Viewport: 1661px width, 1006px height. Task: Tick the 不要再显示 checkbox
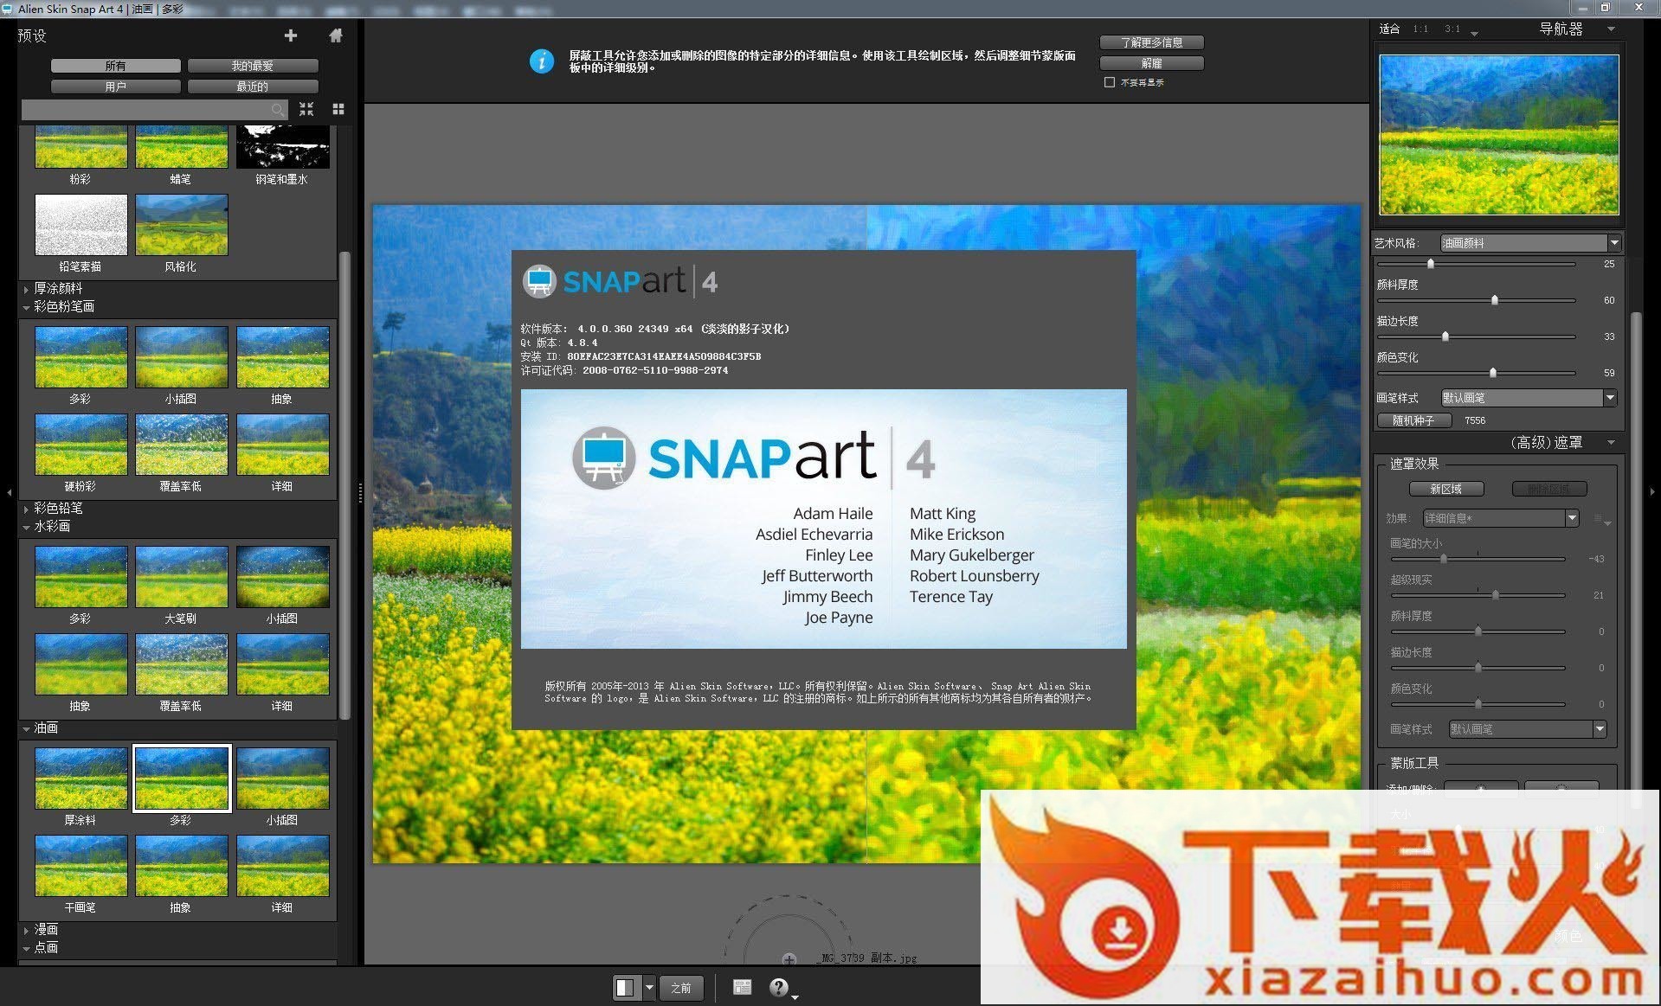point(1109,82)
